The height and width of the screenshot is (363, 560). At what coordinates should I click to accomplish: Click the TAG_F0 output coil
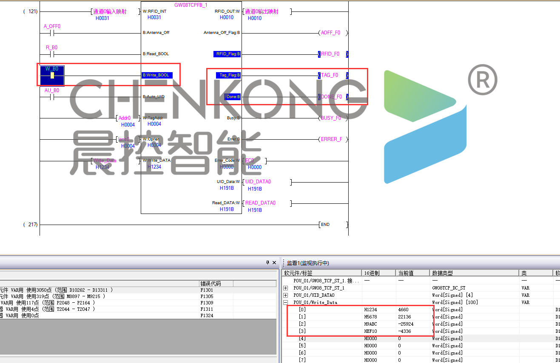tap(333, 75)
